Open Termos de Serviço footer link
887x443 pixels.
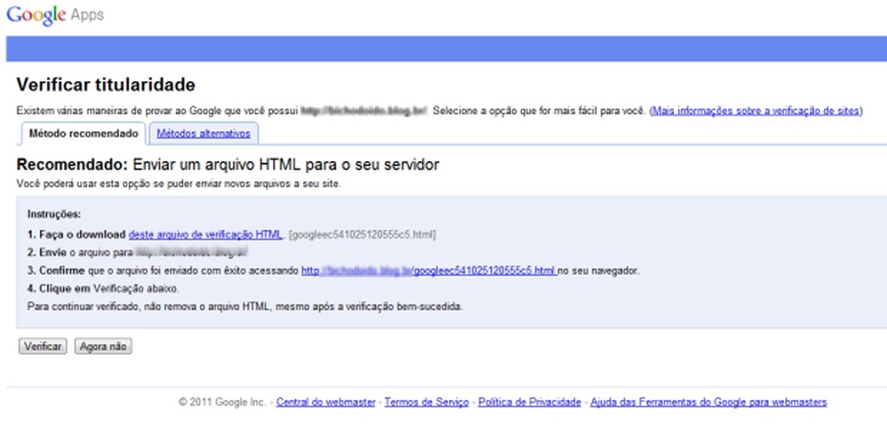click(x=426, y=402)
